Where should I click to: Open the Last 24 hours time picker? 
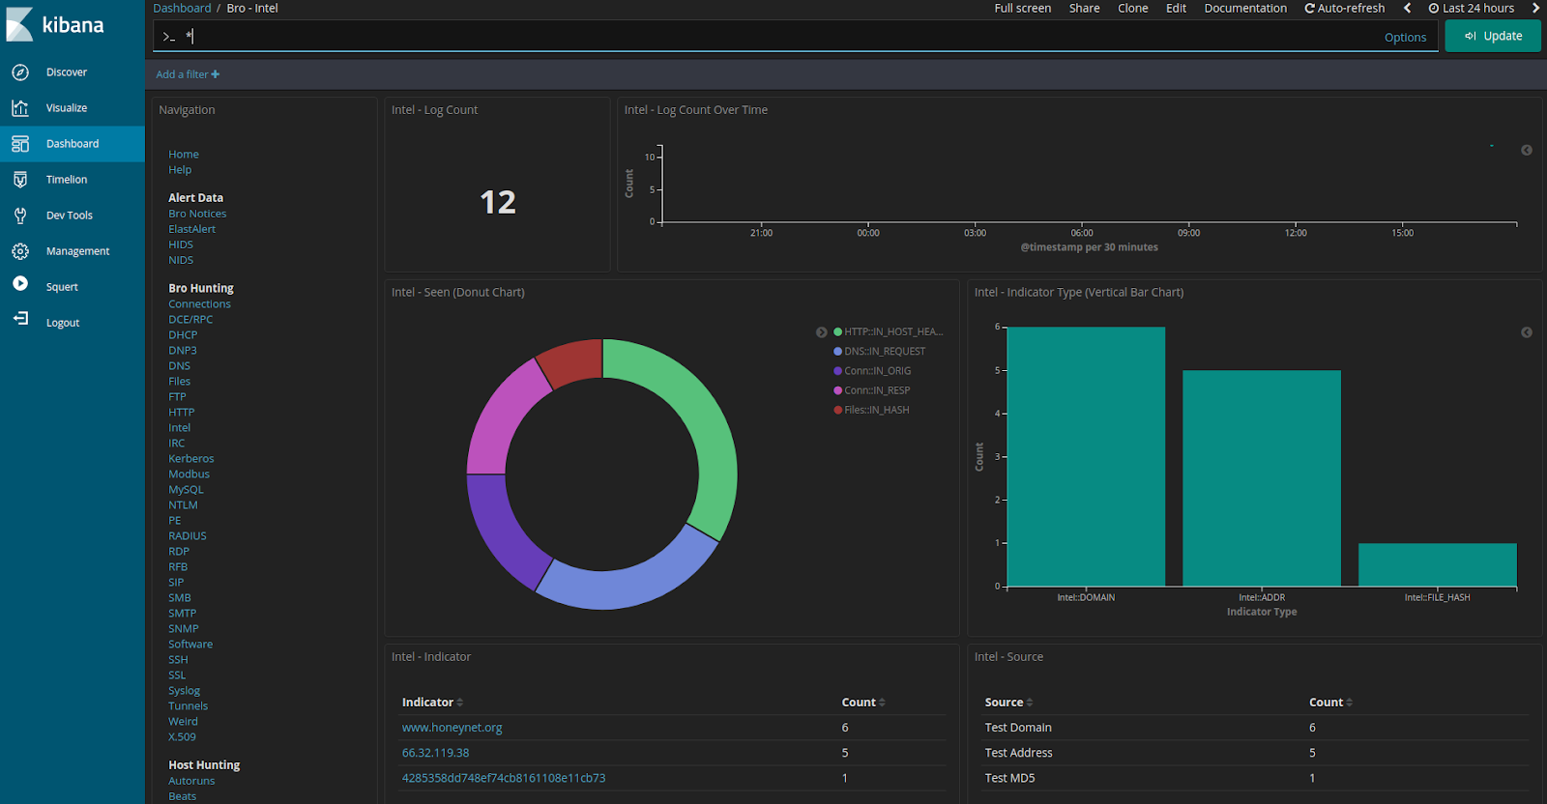click(x=1472, y=8)
